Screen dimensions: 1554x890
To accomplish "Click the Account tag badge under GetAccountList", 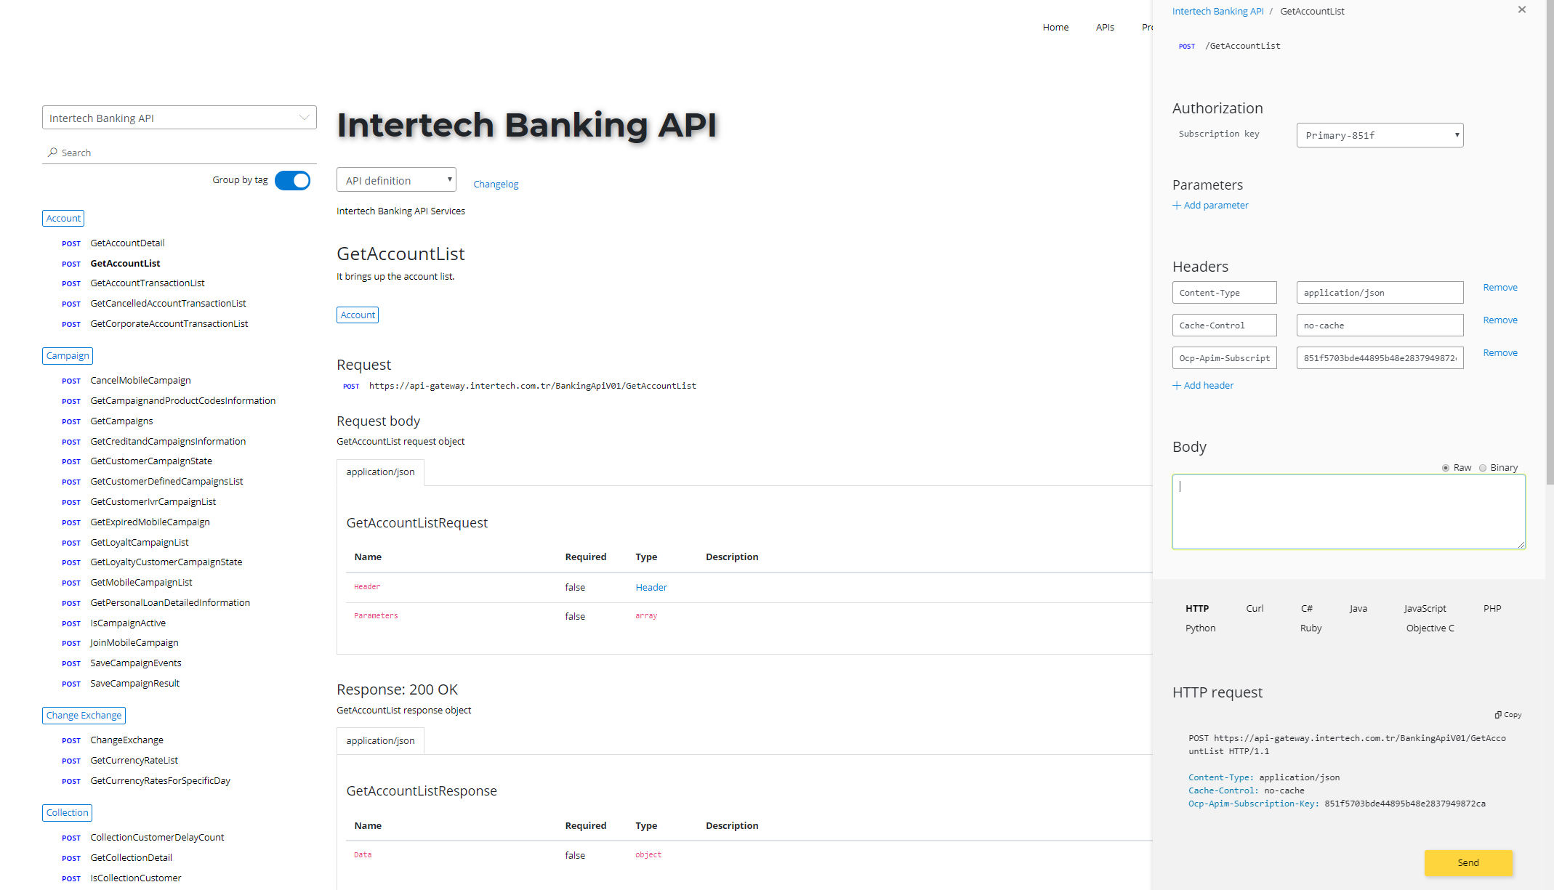I will (x=358, y=315).
